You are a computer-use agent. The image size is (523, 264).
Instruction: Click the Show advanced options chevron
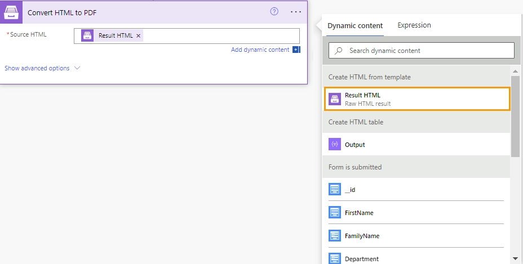coord(77,68)
